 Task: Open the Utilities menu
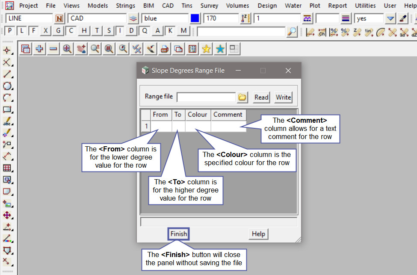365,6
